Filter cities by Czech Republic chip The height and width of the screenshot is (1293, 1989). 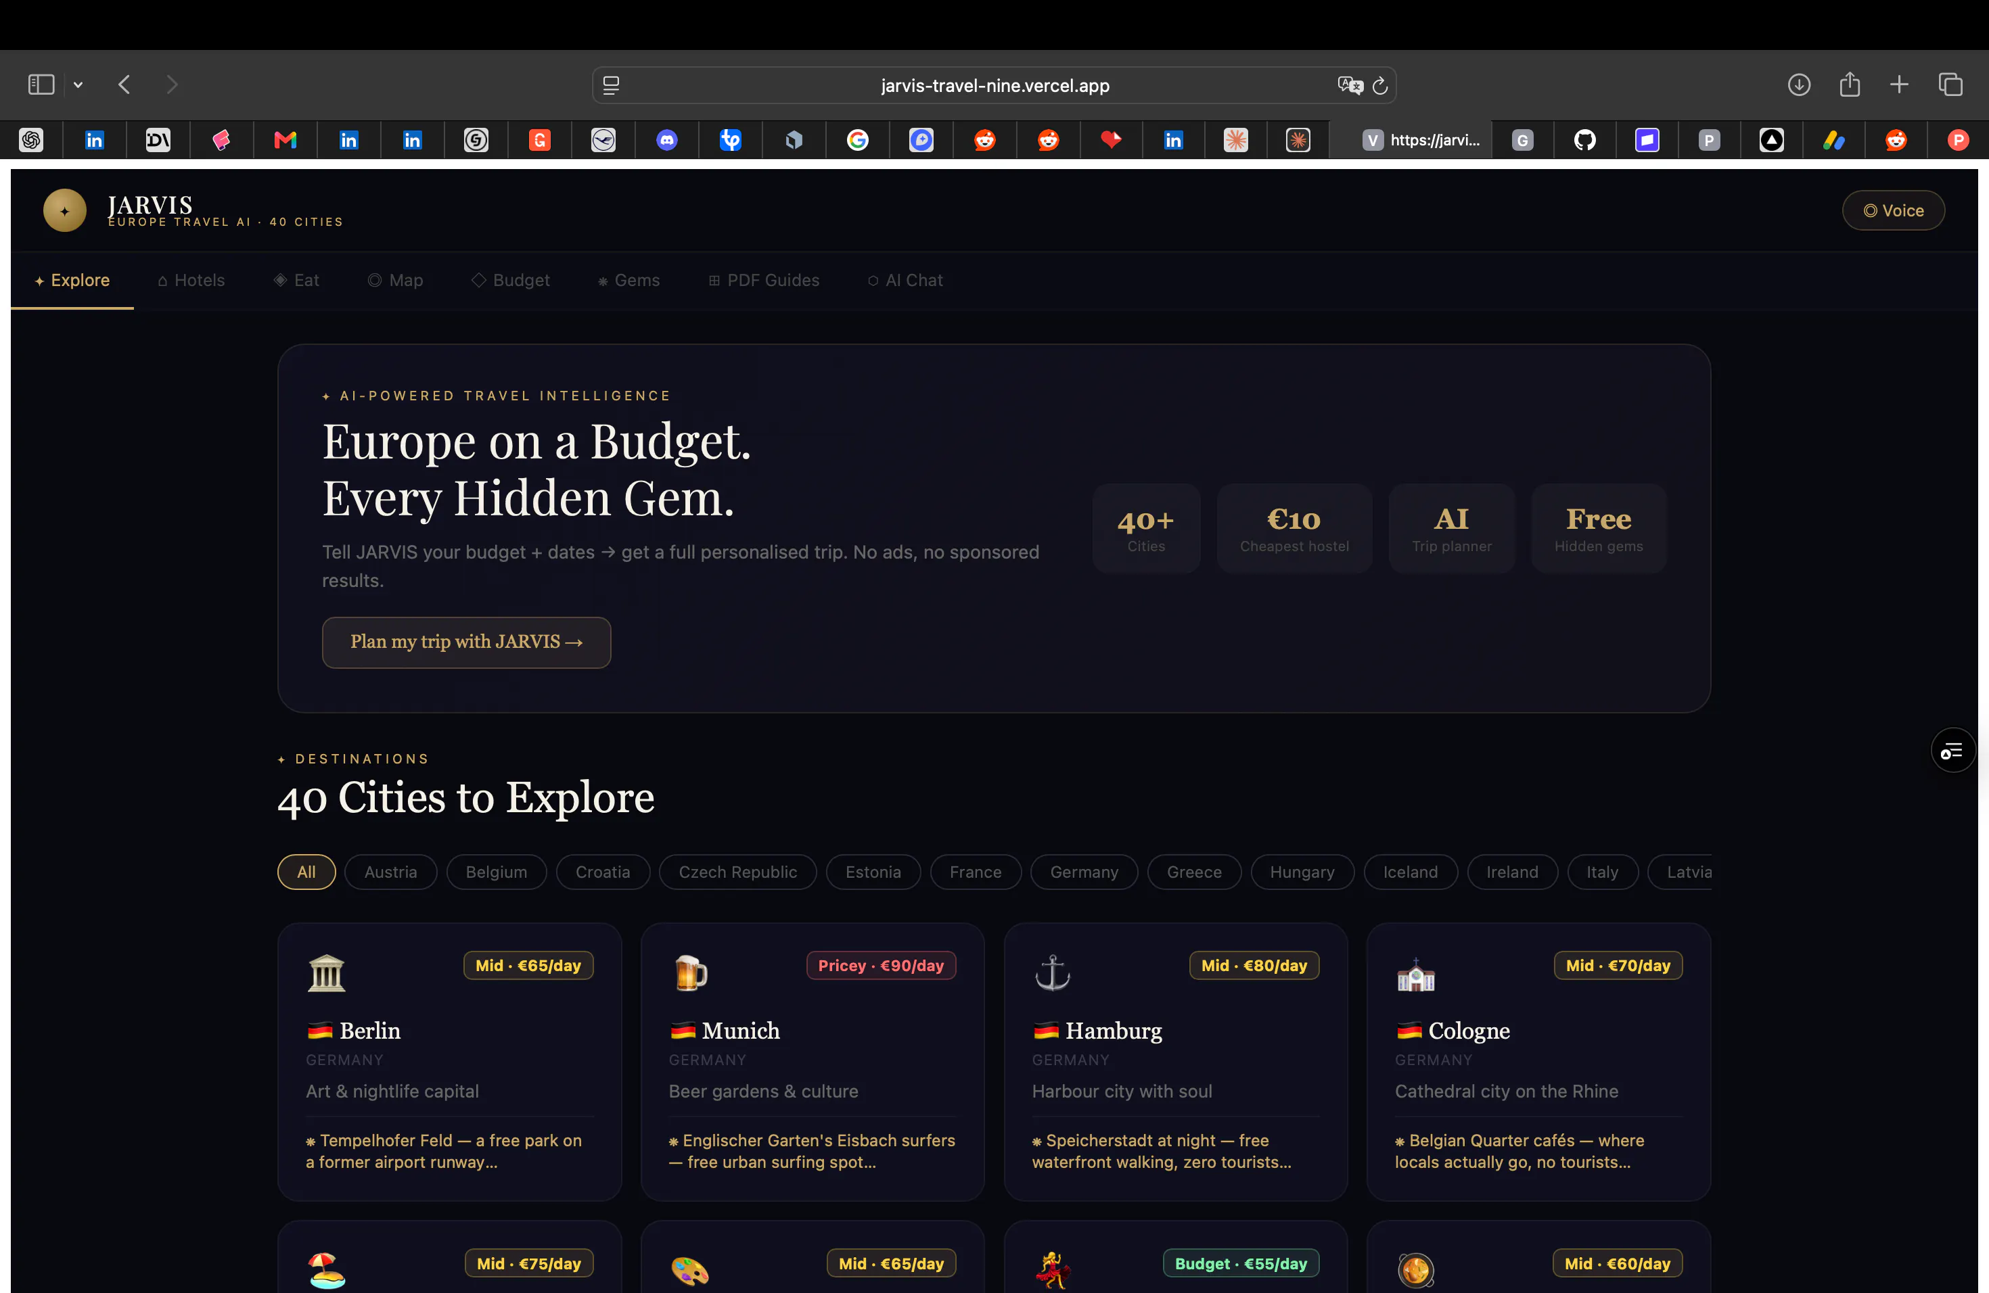click(x=737, y=872)
